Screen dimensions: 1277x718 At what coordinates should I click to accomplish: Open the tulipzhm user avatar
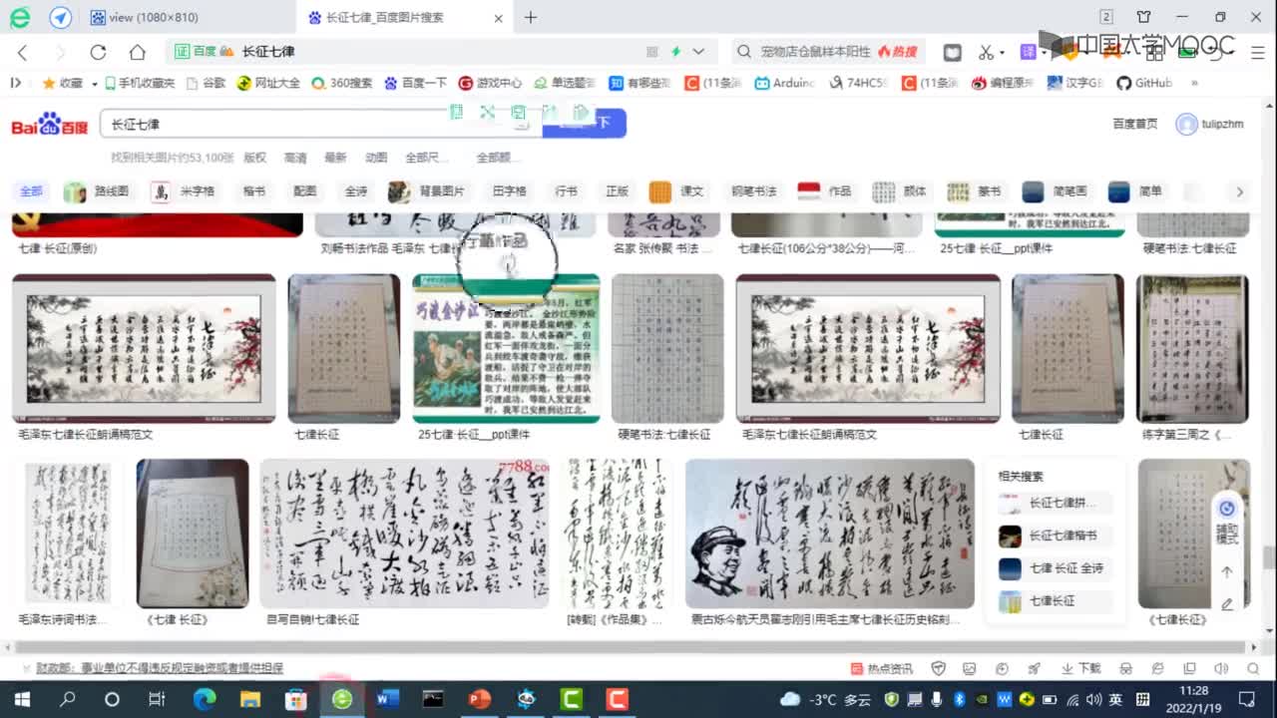1186,124
